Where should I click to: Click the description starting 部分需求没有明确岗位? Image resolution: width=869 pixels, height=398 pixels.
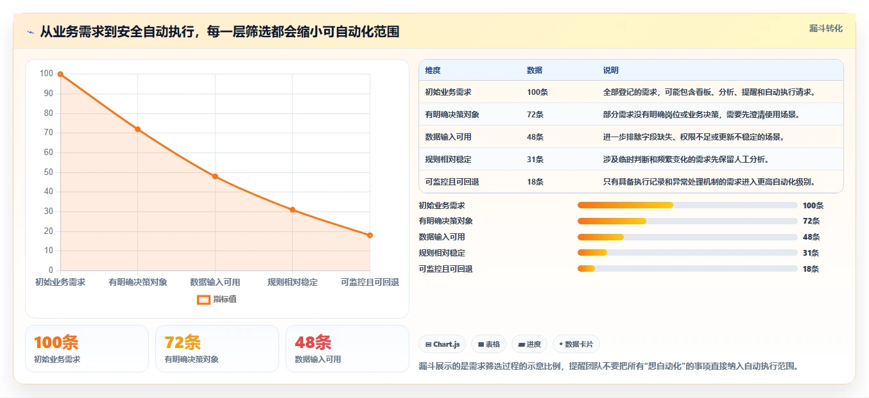(701, 115)
